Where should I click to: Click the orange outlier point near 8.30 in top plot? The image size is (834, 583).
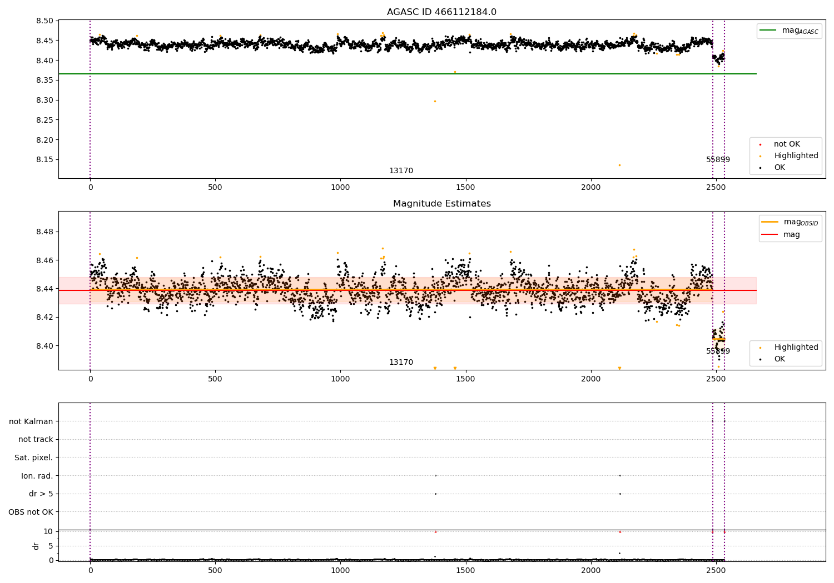coord(435,101)
